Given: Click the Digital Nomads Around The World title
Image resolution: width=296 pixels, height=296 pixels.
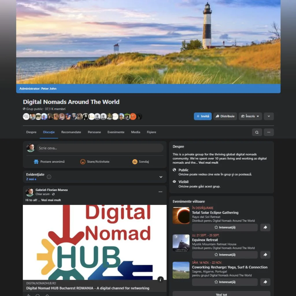Looking at the screenshot, I should pyautogui.click(x=71, y=102).
